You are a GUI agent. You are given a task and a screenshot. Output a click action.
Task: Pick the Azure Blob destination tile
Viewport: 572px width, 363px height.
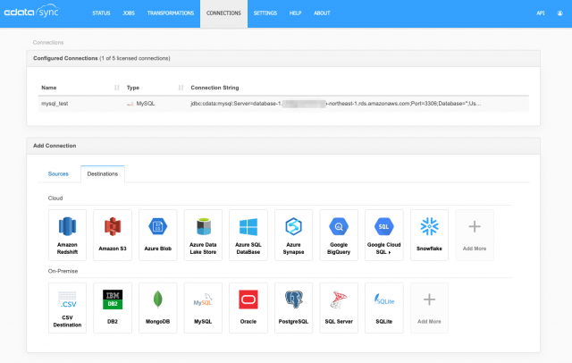[157, 235]
